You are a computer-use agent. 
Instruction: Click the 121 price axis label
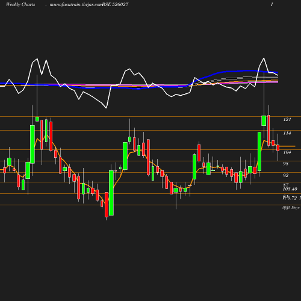pyautogui.click(x=287, y=119)
